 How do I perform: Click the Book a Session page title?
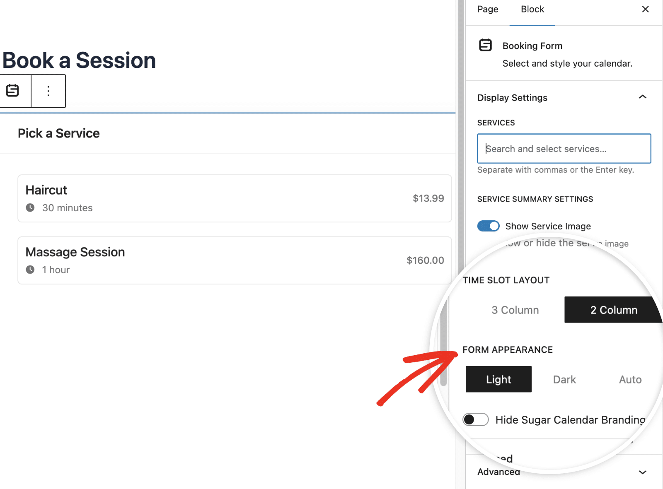point(79,60)
